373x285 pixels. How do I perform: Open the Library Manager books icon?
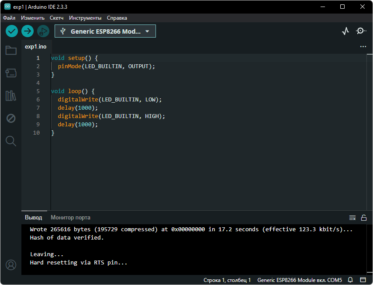[x=11, y=96]
